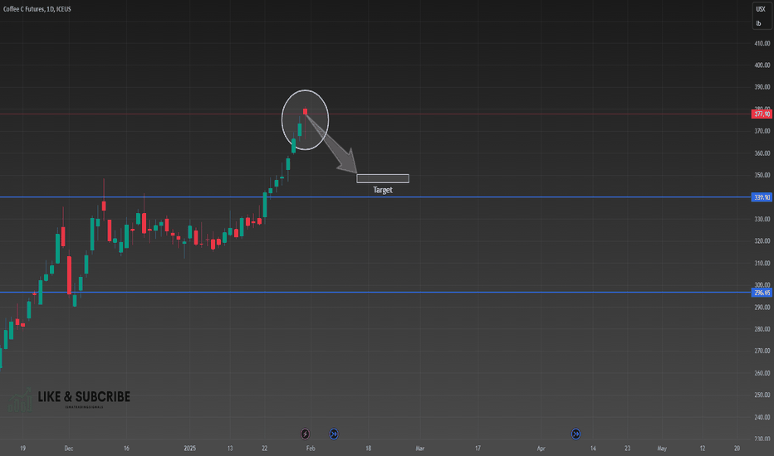Click the Feb label on time axis
The image size is (774, 456).
(311, 448)
